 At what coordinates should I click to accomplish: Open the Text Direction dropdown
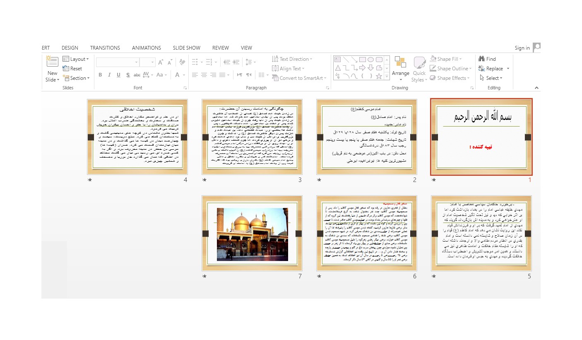[x=292, y=59]
